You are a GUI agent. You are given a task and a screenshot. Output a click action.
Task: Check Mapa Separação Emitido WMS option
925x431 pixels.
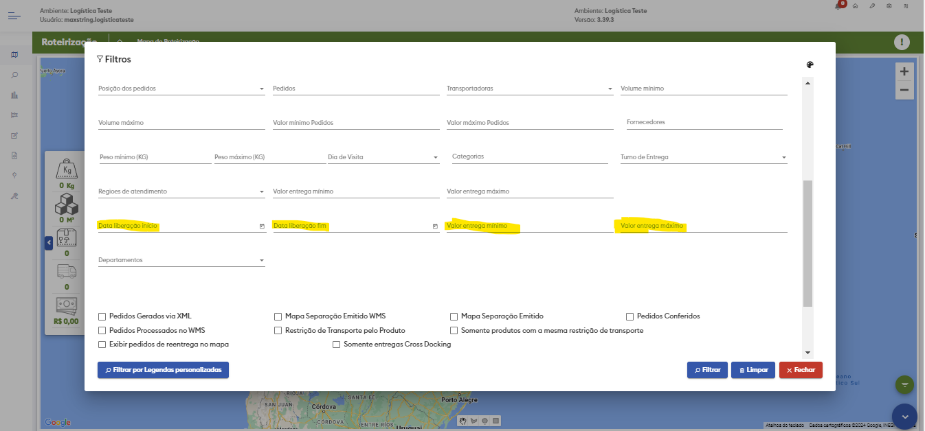(278, 316)
